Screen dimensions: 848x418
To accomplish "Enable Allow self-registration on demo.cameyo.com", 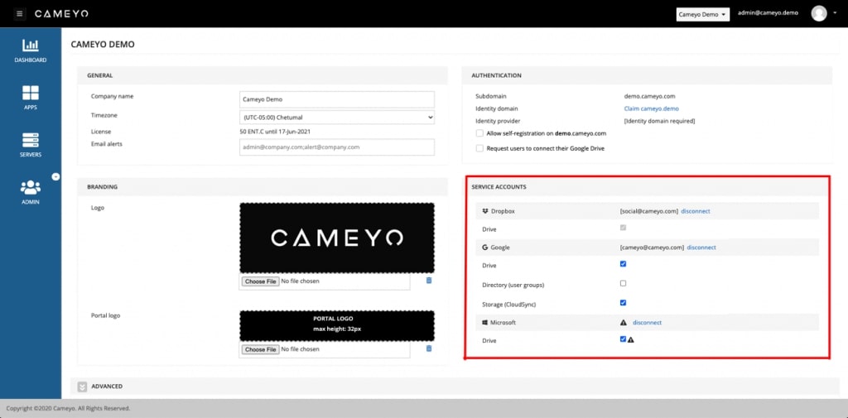I will [479, 133].
